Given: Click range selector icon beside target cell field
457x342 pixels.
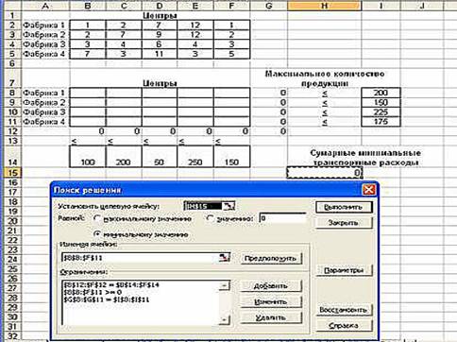Looking at the screenshot, I should [x=228, y=206].
